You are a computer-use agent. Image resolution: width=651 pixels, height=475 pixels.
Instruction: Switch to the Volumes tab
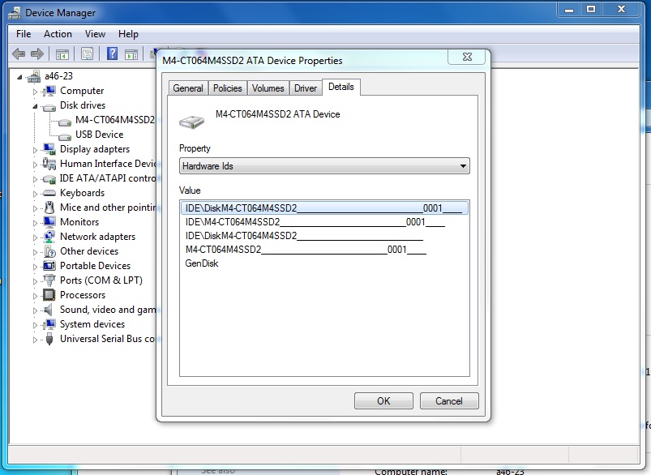point(268,88)
